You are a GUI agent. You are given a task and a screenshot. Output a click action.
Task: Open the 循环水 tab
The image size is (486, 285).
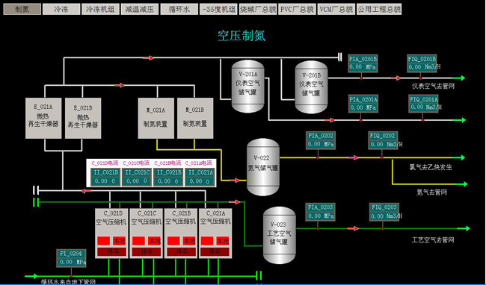pos(179,9)
